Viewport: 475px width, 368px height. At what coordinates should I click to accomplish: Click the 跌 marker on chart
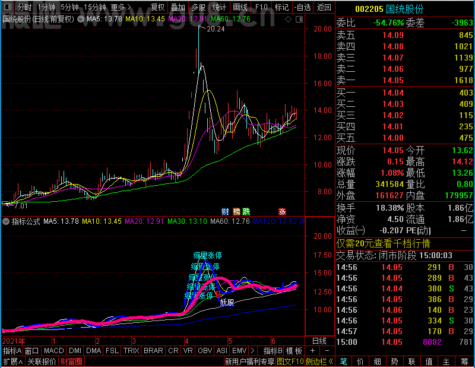pos(246,211)
